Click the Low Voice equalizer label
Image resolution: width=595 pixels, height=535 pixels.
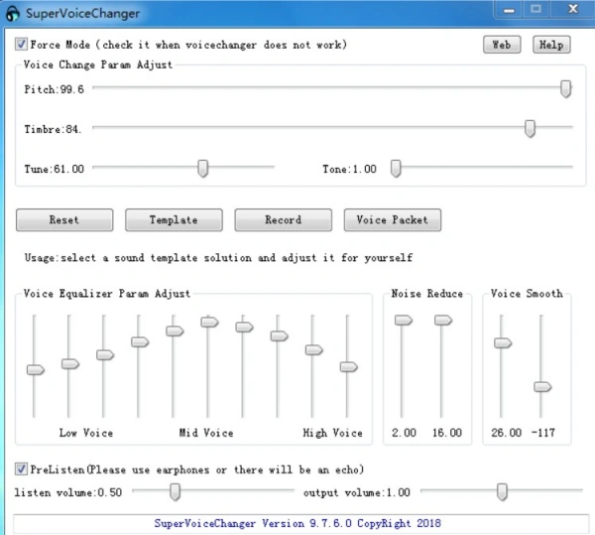(86, 433)
